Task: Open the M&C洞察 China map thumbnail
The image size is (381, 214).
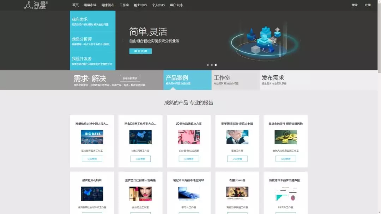Action: [140, 137]
